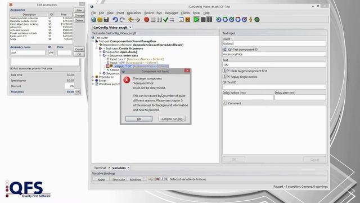Click Change in Edit accessories window
Image resolution: width=360 pixels, height=203 pixels.
pos(79,15)
